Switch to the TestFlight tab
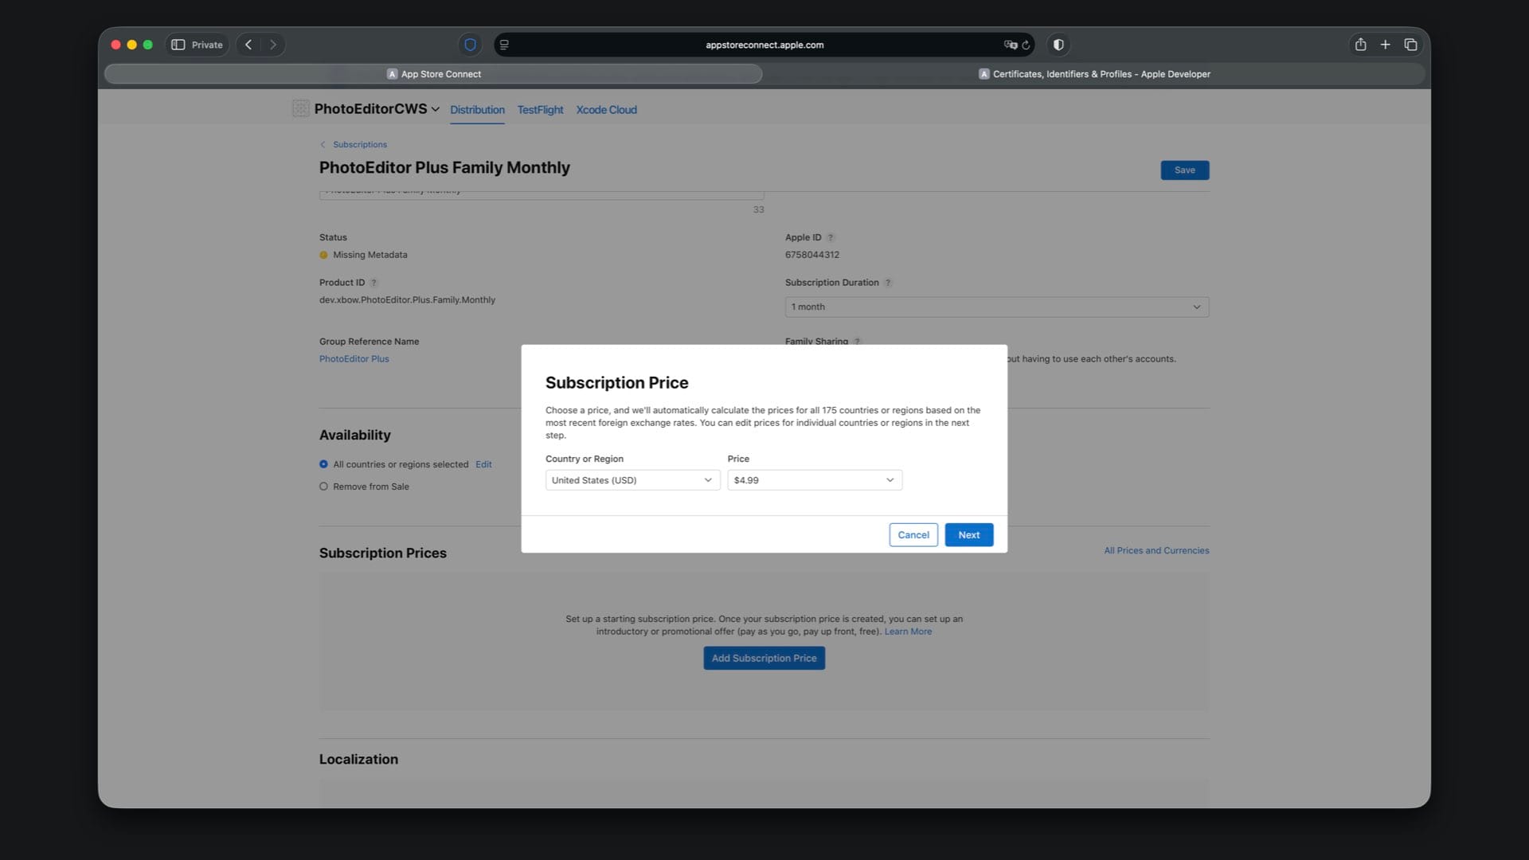Screen dimensions: 1529x860 pyautogui.click(x=540, y=110)
